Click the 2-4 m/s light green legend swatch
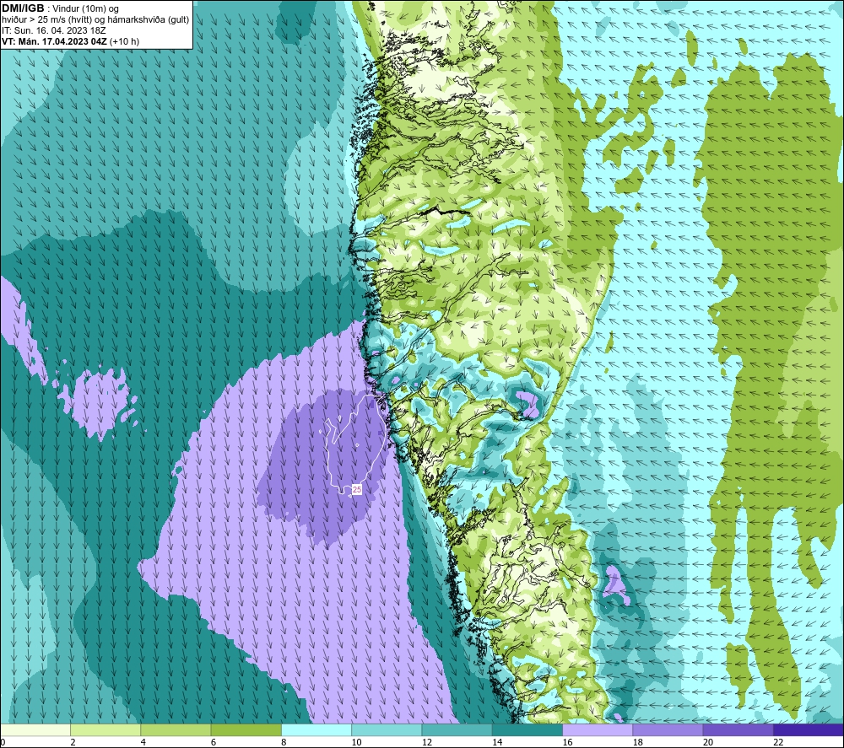 105,729
